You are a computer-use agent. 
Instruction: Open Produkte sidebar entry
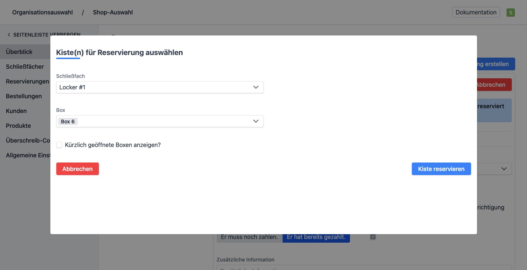(19, 126)
